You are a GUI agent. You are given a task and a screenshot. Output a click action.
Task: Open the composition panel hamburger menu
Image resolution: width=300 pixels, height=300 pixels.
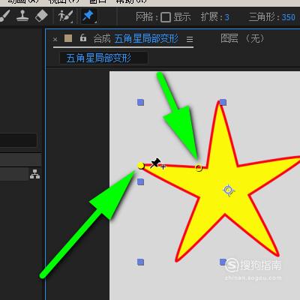[x=190, y=39]
